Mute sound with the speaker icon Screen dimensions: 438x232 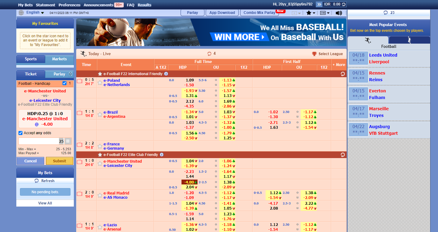coord(339,13)
